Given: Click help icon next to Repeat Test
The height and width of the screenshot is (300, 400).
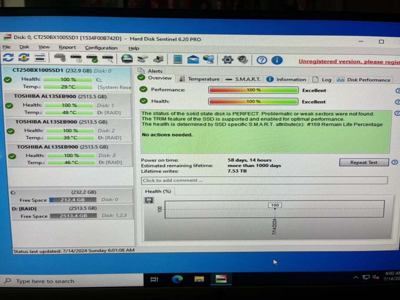Looking at the screenshot, I should click(394, 162).
